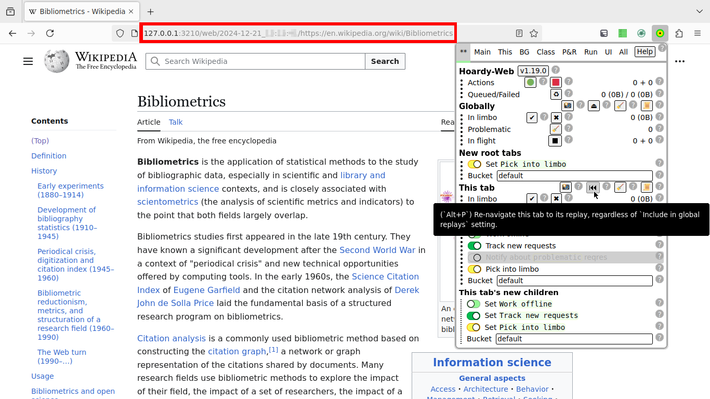Click the Globally eject icon button
Screen dimensions: 710x399
594,105
